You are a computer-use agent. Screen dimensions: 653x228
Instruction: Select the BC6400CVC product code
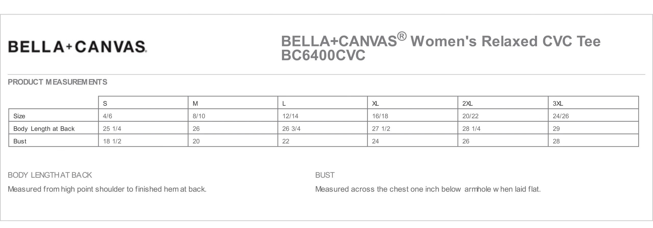(323, 55)
